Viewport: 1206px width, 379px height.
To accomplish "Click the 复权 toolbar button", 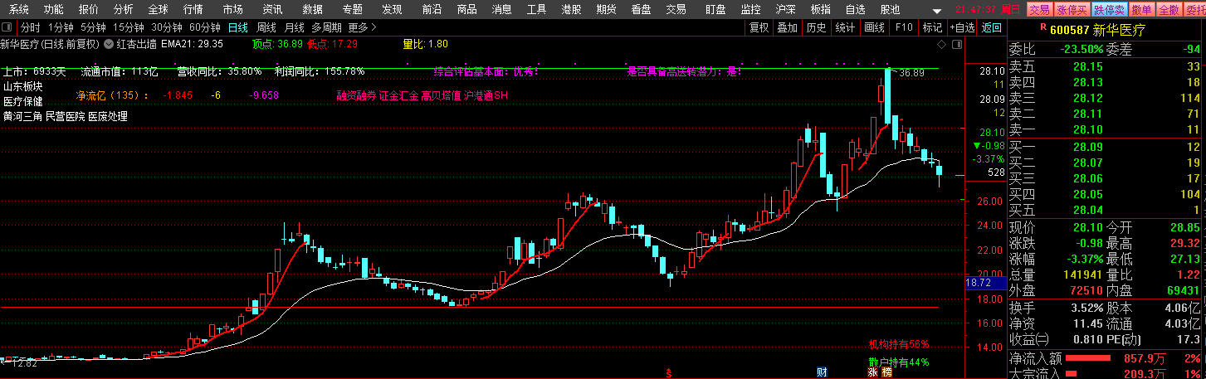I will coord(759,27).
